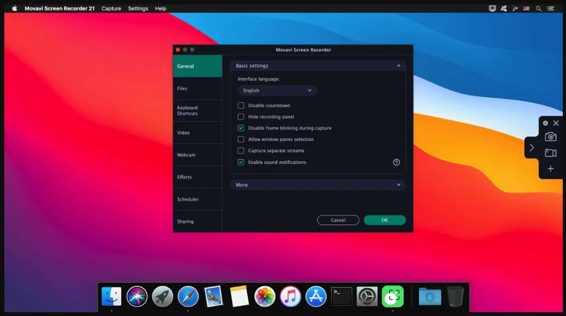Open the recorder widget settings gear
The height and width of the screenshot is (316, 566).
(x=545, y=123)
